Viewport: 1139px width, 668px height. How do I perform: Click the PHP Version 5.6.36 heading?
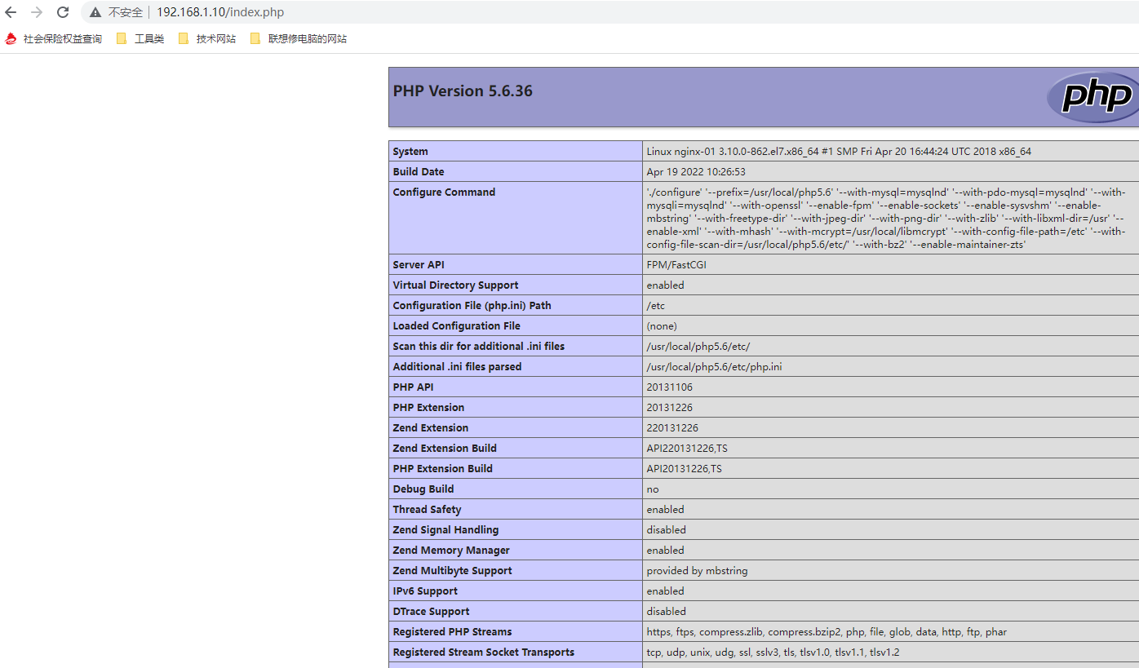coord(463,91)
